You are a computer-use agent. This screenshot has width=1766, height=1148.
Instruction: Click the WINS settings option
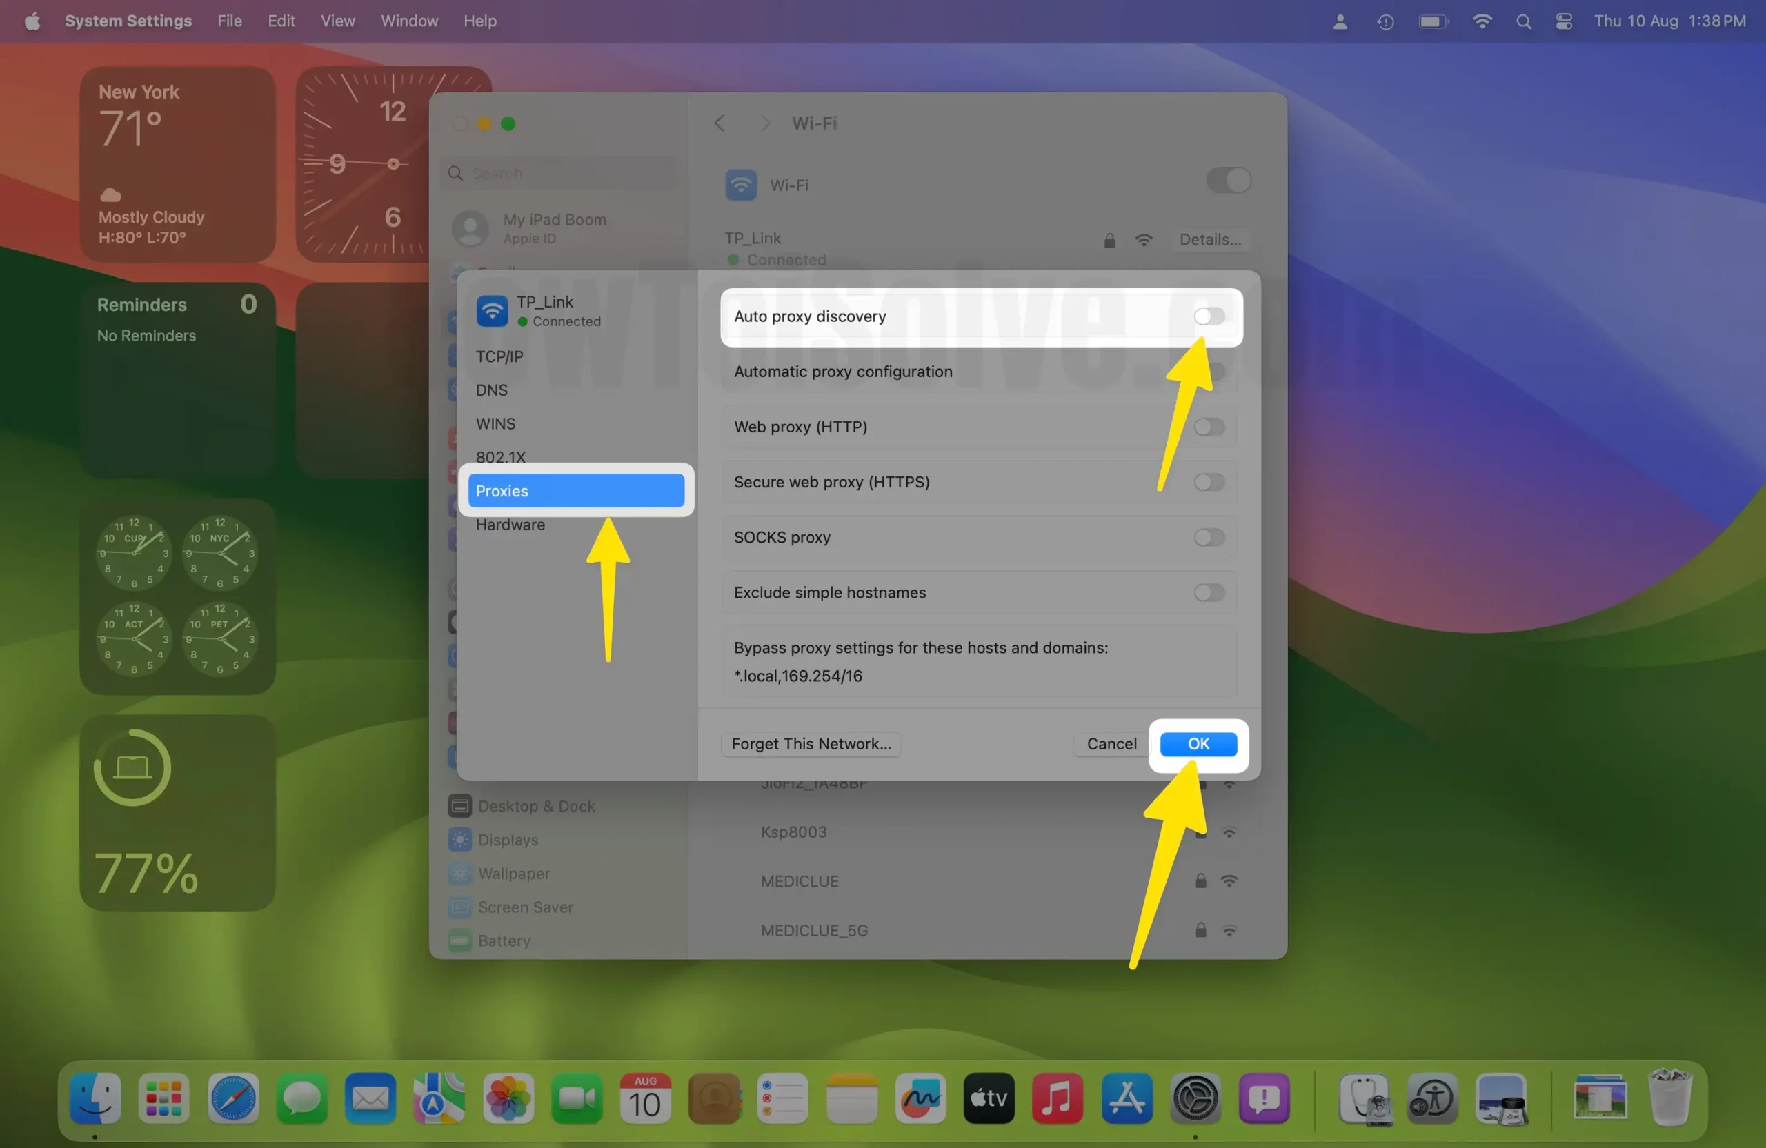point(495,423)
